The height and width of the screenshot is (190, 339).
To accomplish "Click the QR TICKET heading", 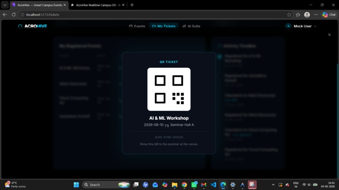I will [x=169, y=62].
